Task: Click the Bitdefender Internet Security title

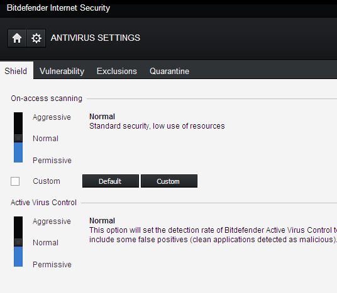Action: 58,8
